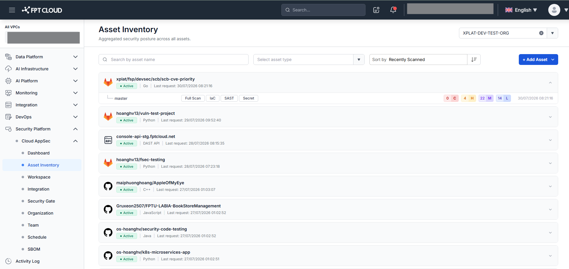Click the Data Platform sidebar icon
This screenshot has height=269, width=569.
pyautogui.click(x=8, y=57)
